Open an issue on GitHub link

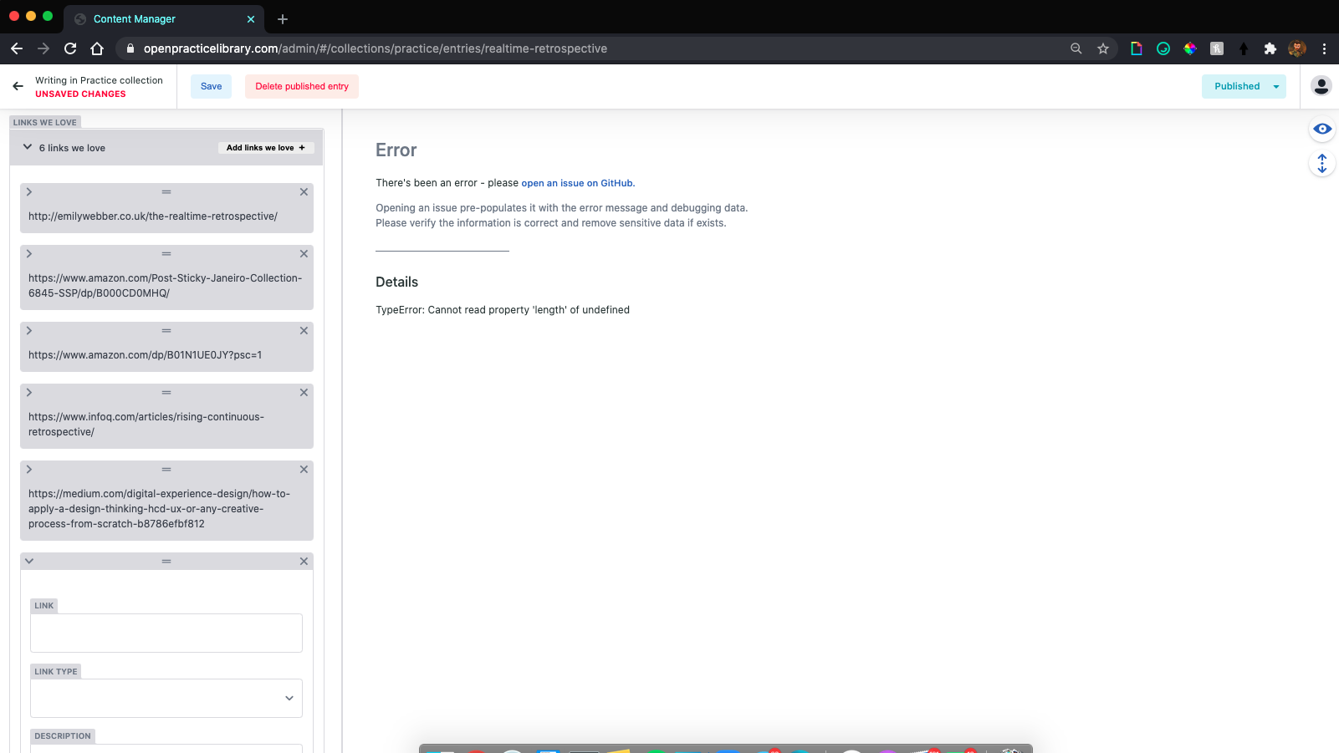(577, 182)
